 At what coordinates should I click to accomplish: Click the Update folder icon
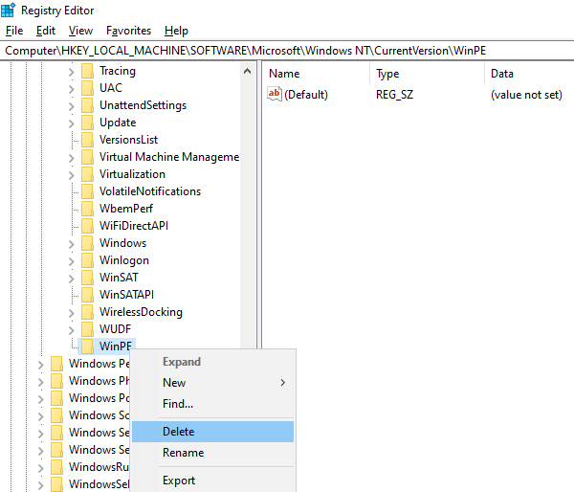click(x=87, y=123)
